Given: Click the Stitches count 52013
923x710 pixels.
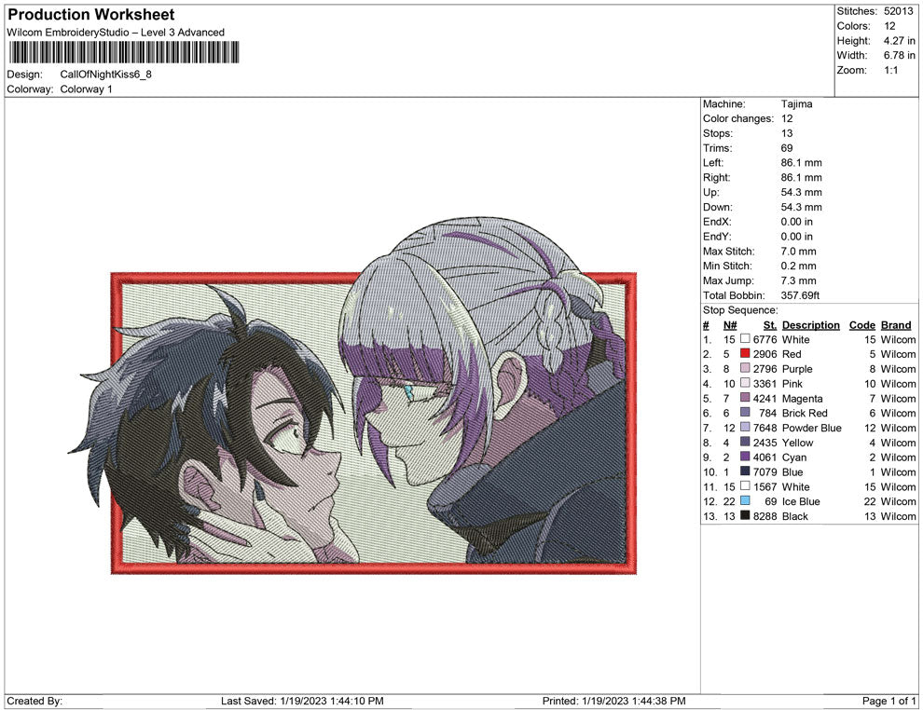Looking at the screenshot, I should pyautogui.click(x=898, y=11).
